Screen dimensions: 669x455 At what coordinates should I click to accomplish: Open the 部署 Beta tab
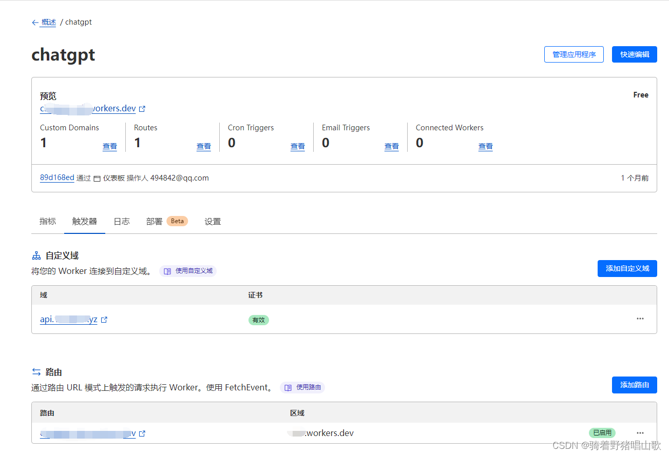(x=167, y=222)
